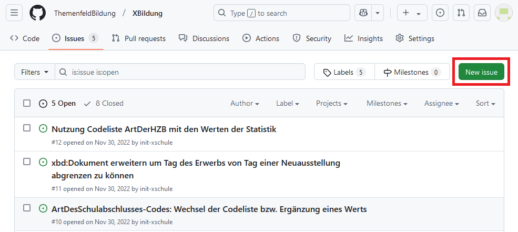Check the box for issue #10
Image resolution: width=518 pixels, height=232 pixels.
click(27, 208)
